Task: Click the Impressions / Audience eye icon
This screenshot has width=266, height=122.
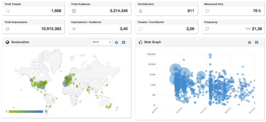Action: tap(74, 29)
